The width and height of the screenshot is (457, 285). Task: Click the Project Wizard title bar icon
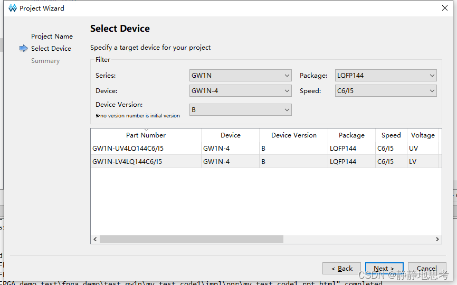pos(13,8)
